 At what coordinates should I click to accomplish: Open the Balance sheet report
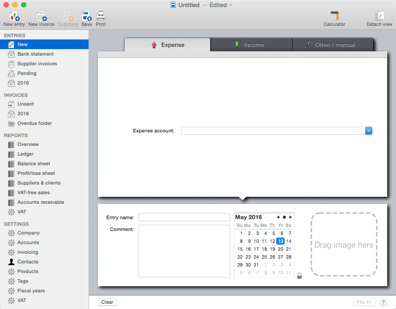[x=44, y=163]
